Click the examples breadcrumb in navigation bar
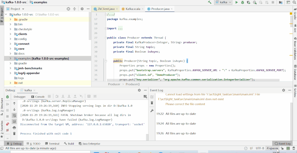297x153 pixels. [x=39, y=2]
